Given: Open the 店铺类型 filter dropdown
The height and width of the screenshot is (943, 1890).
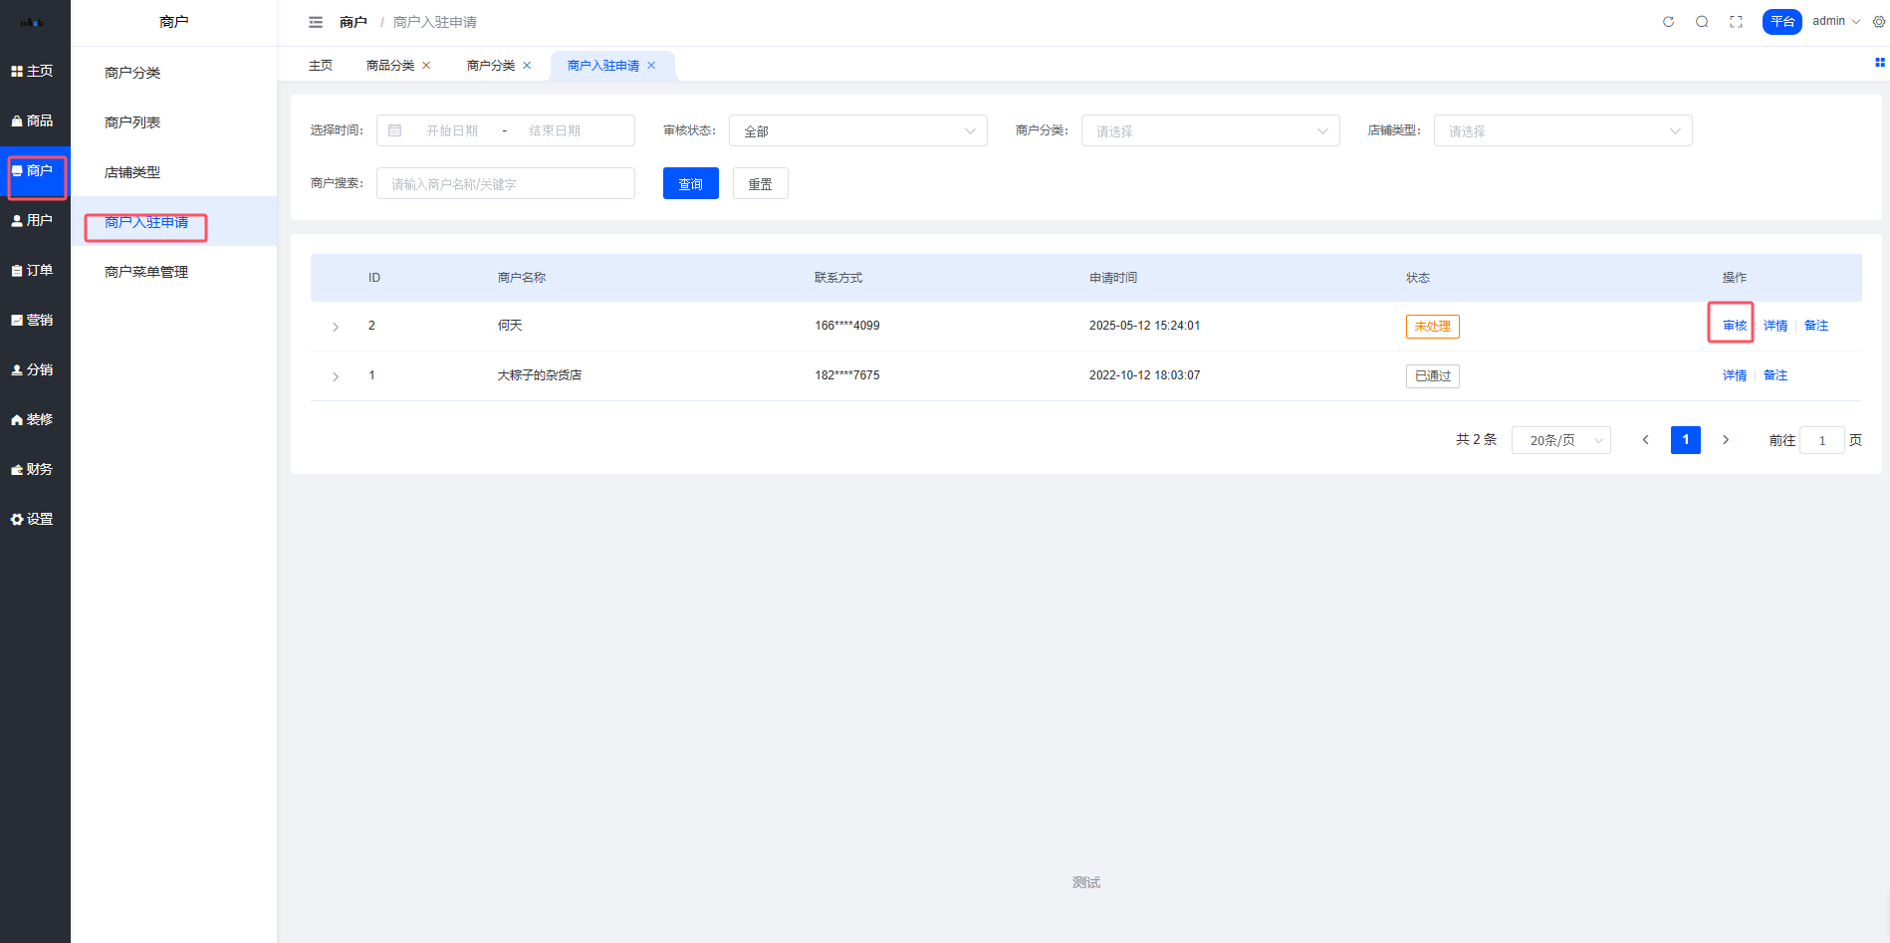Looking at the screenshot, I should tap(1562, 131).
